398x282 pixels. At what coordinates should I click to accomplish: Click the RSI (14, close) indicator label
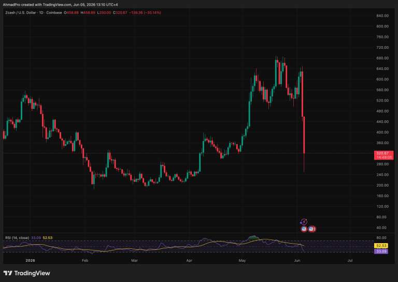[17, 238]
